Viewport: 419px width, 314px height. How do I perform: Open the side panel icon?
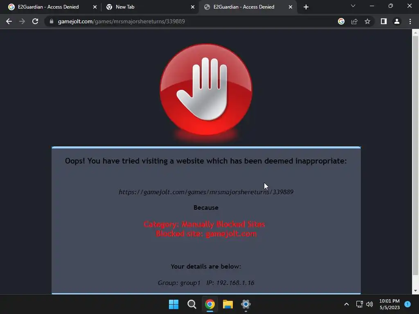[x=384, y=21]
